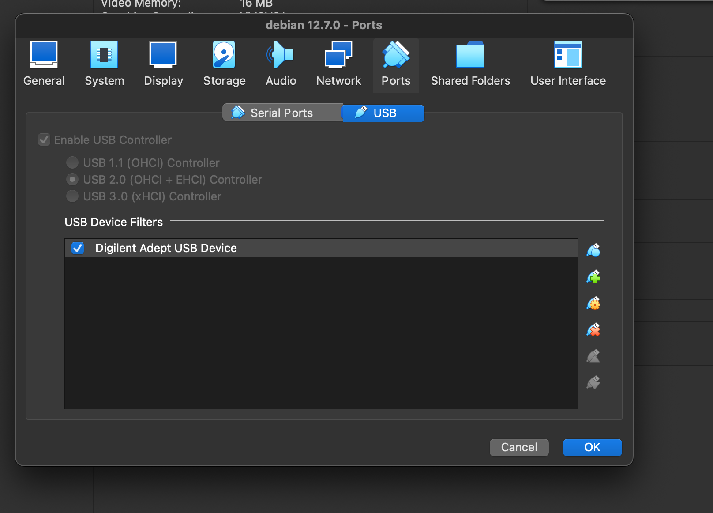The image size is (713, 513).
Task: Add new empty USB filter icon
Action: (x=593, y=250)
